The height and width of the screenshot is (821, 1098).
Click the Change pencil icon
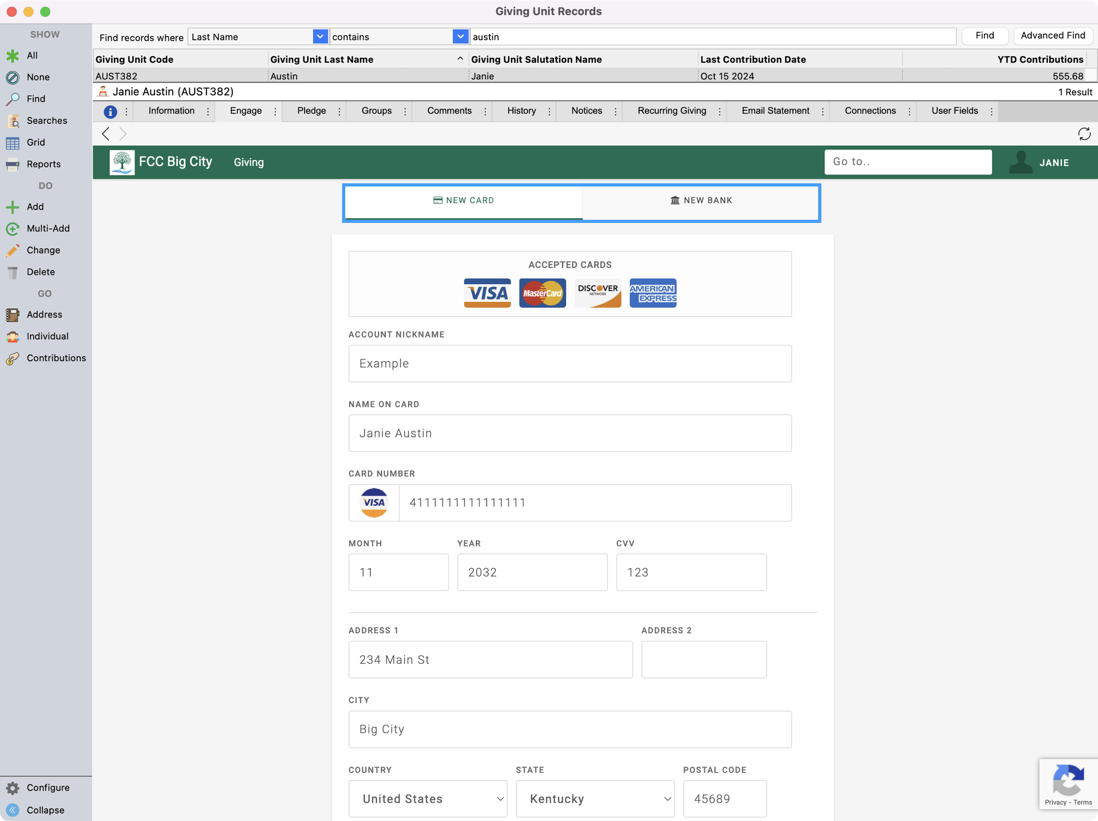pyautogui.click(x=13, y=251)
